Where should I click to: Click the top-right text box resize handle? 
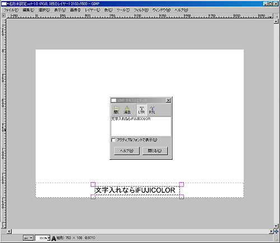181,184
